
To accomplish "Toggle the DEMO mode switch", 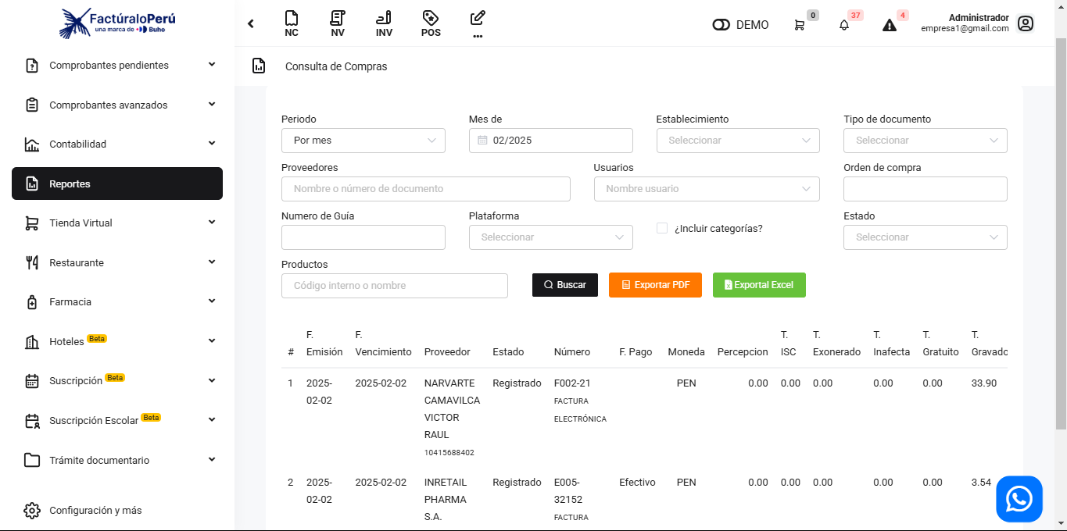I will [721, 25].
